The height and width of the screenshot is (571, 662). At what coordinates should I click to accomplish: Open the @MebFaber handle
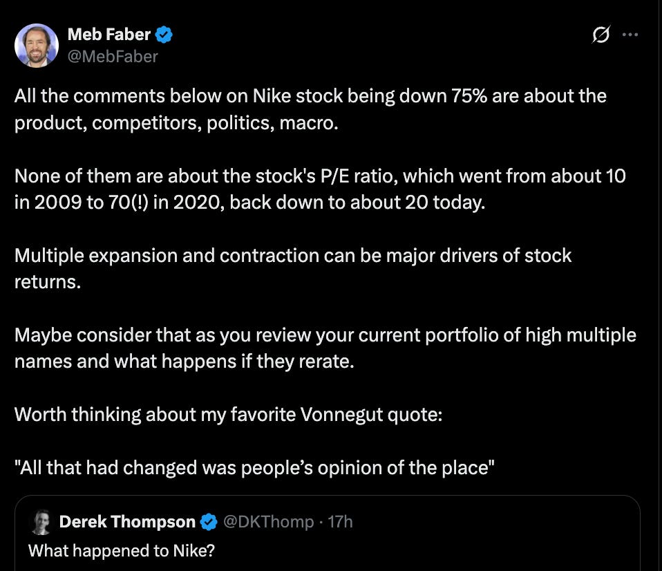tap(113, 57)
